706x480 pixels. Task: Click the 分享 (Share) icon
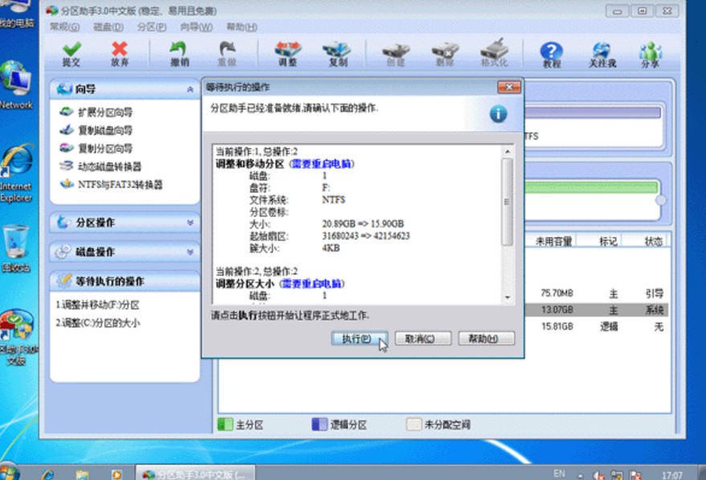[x=650, y=55]
